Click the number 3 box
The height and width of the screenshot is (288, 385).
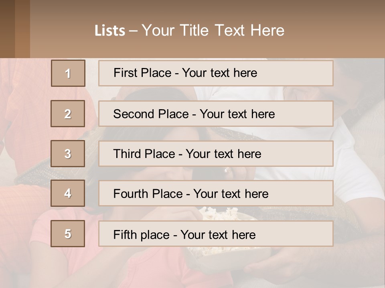[68, 154]
